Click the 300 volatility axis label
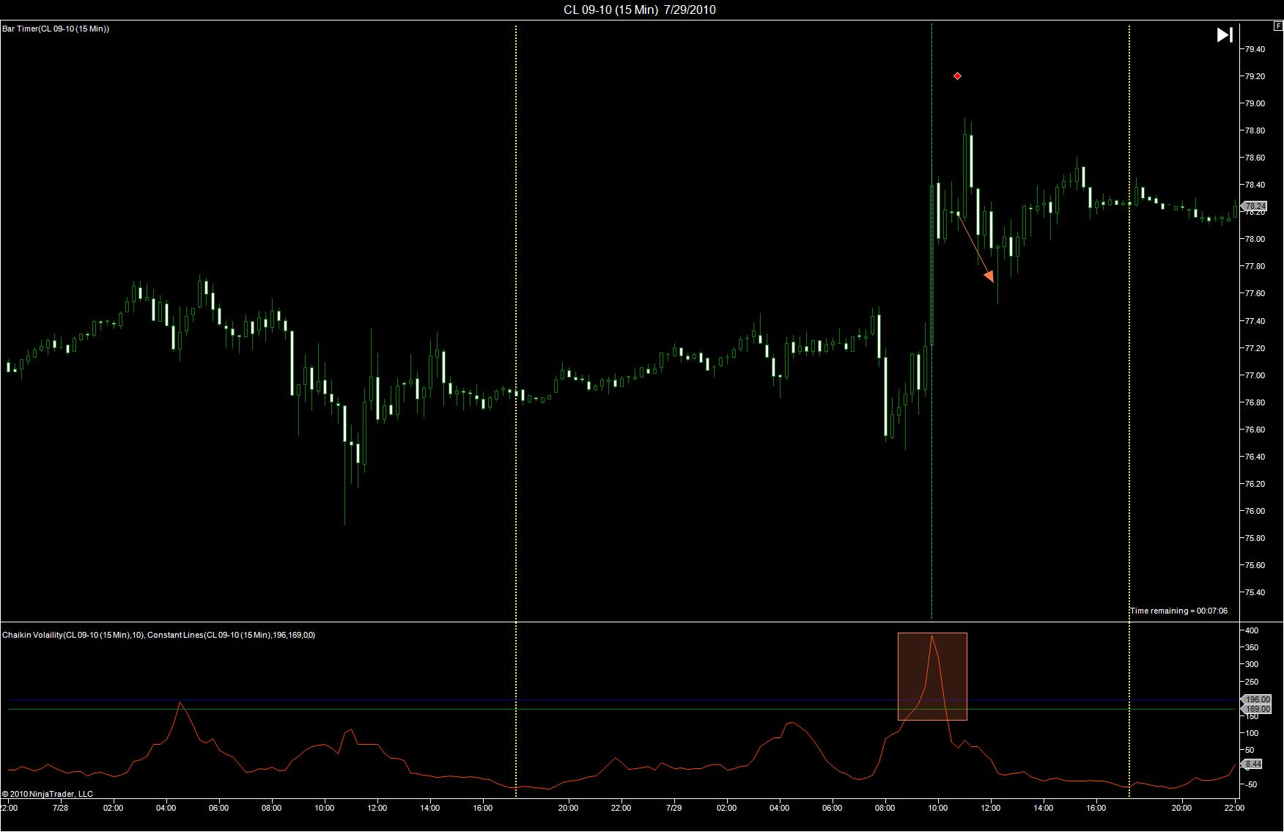 coord(1252,665)
